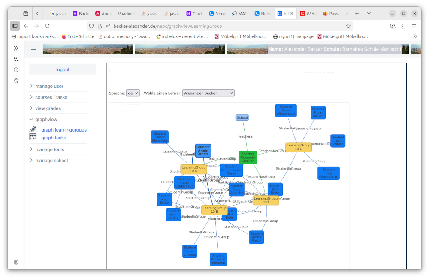The width and height of the screenshot is (429, 278).
Task: Select the LearningGroup 10 C node
Action: pyautogui.click(x=298, y=147)
